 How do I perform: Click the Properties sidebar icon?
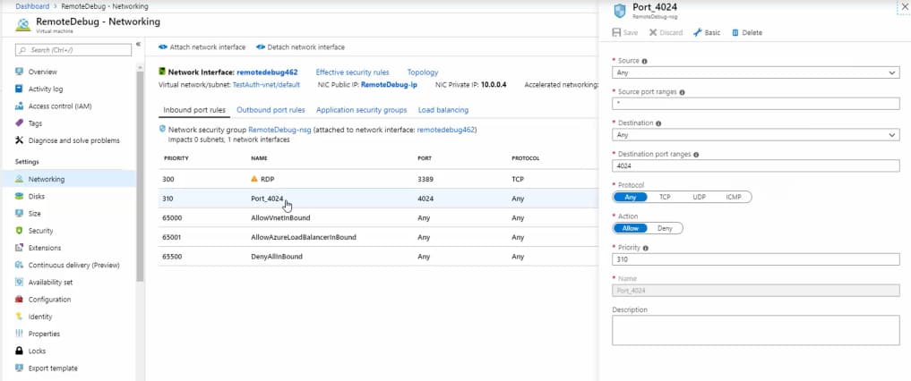[x=19, y=334]
